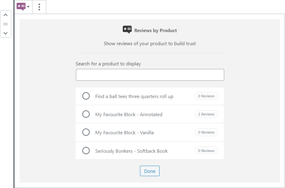Click the 2 Reviews badge
285x188 pixels.
pos(206,114)
